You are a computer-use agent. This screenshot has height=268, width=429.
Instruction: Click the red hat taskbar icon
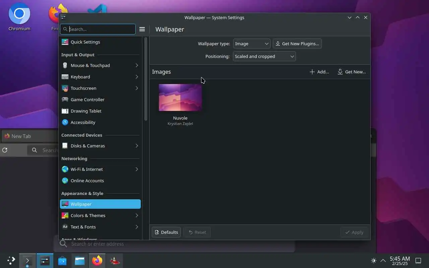point(115,261)
